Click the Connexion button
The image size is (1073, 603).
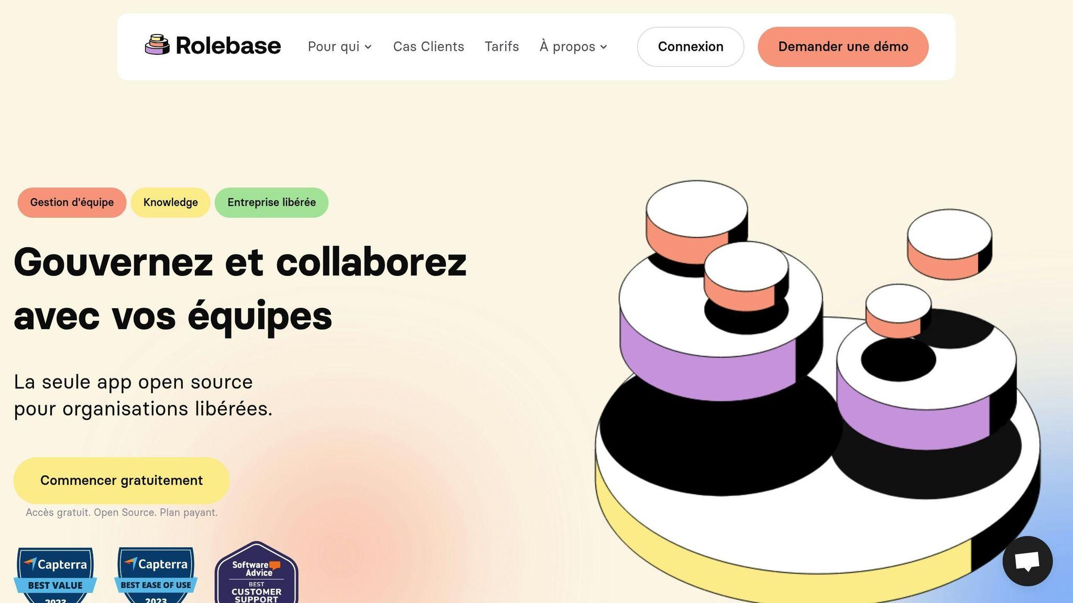tap(691, 47)
